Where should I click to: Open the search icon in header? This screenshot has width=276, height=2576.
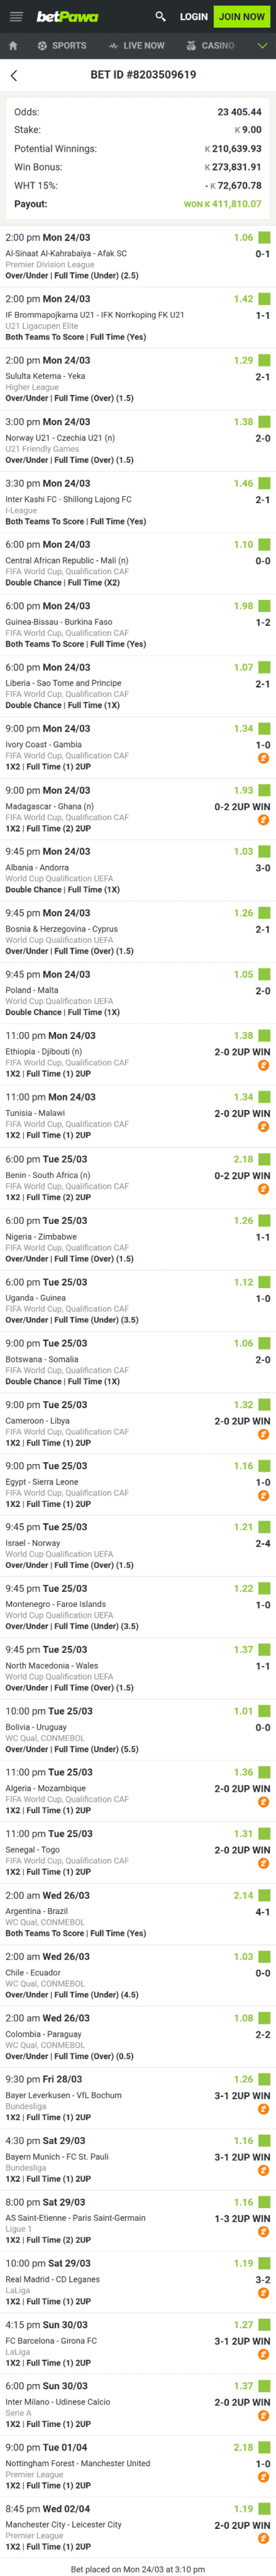click(x=160, y=16)
